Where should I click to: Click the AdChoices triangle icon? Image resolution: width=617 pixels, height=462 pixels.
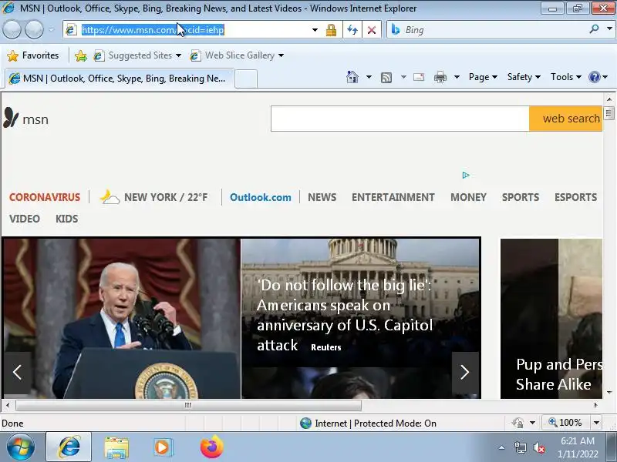(466, 176)
